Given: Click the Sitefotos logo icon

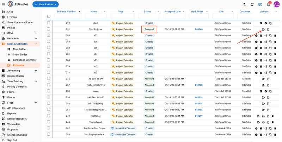Looking at the screenshot, I should pos(11,4).
